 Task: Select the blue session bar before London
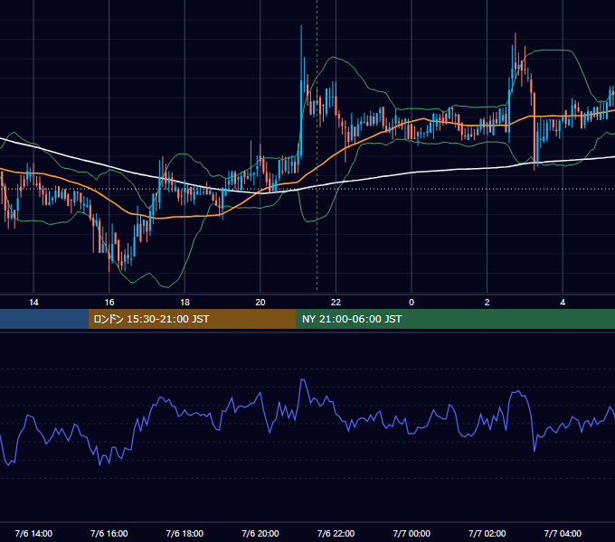pos(44,319)
